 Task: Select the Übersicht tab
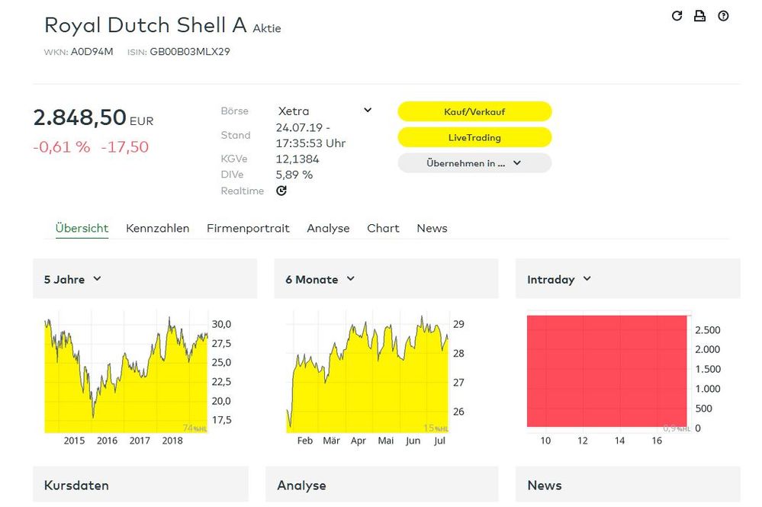coord(82,228)
